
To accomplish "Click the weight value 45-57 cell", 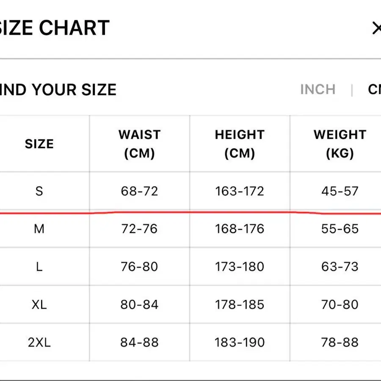I will click(x=340, y=191).
